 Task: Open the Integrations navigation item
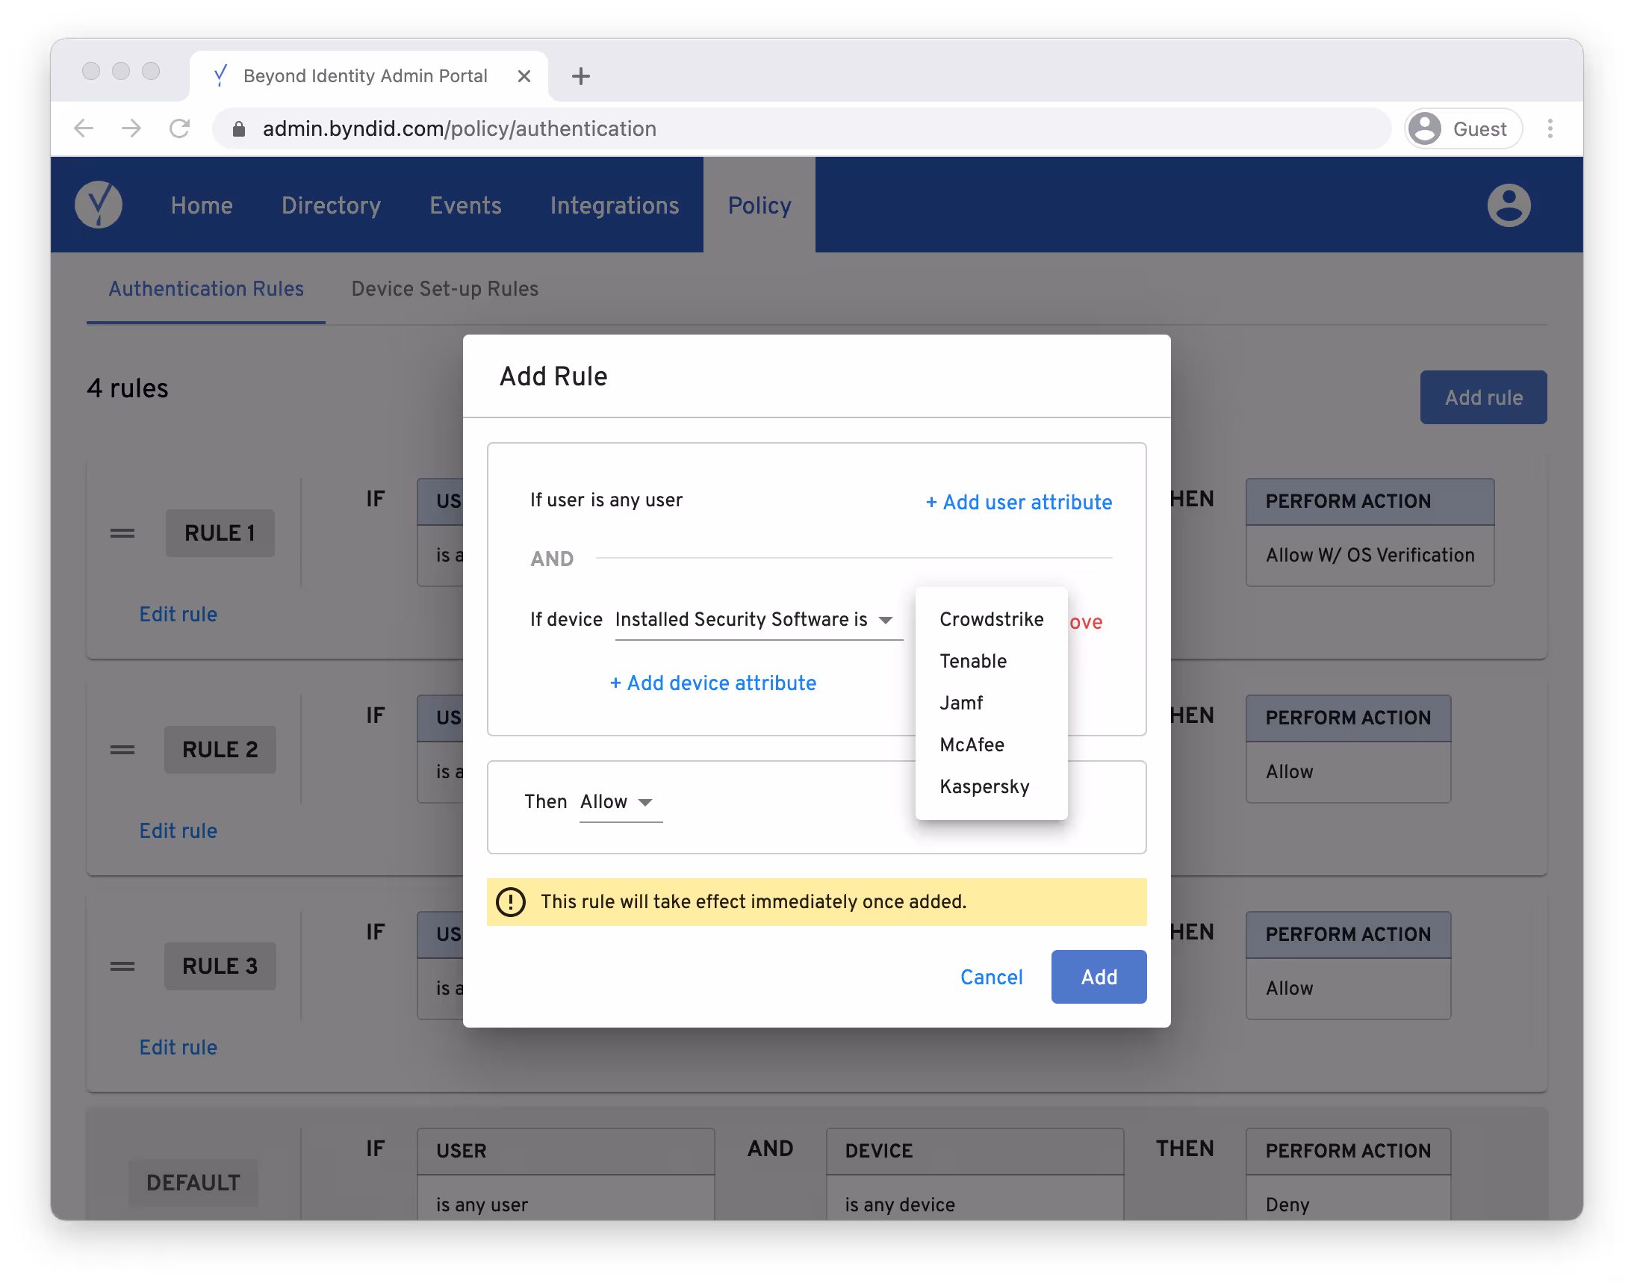[x=615, y=205]
